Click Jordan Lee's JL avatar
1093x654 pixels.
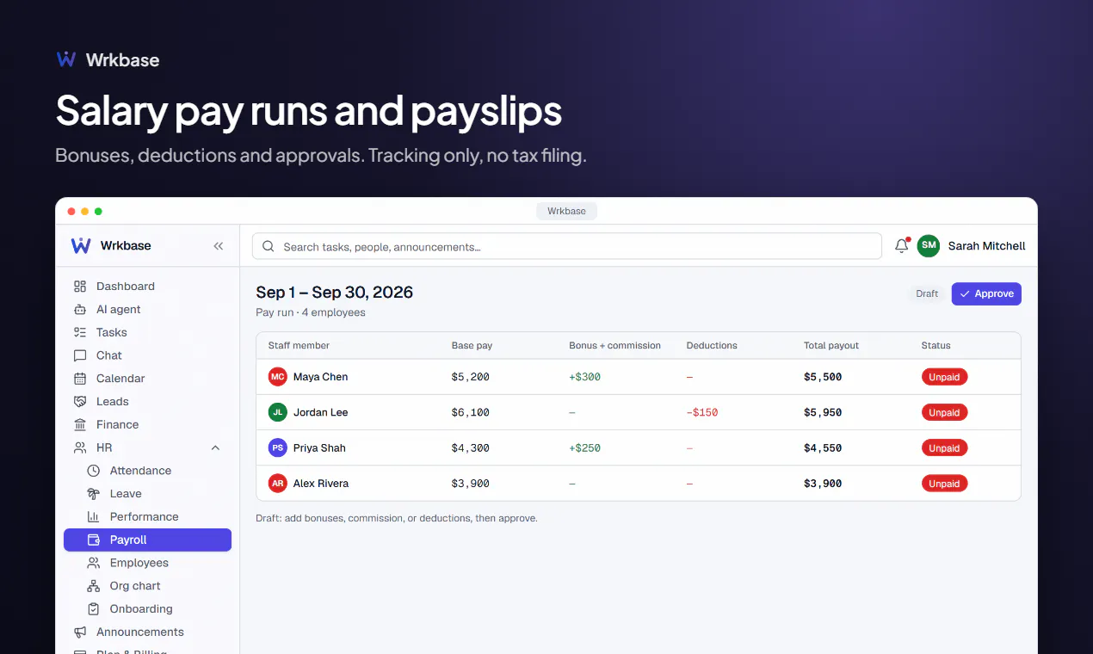[277, 413]
